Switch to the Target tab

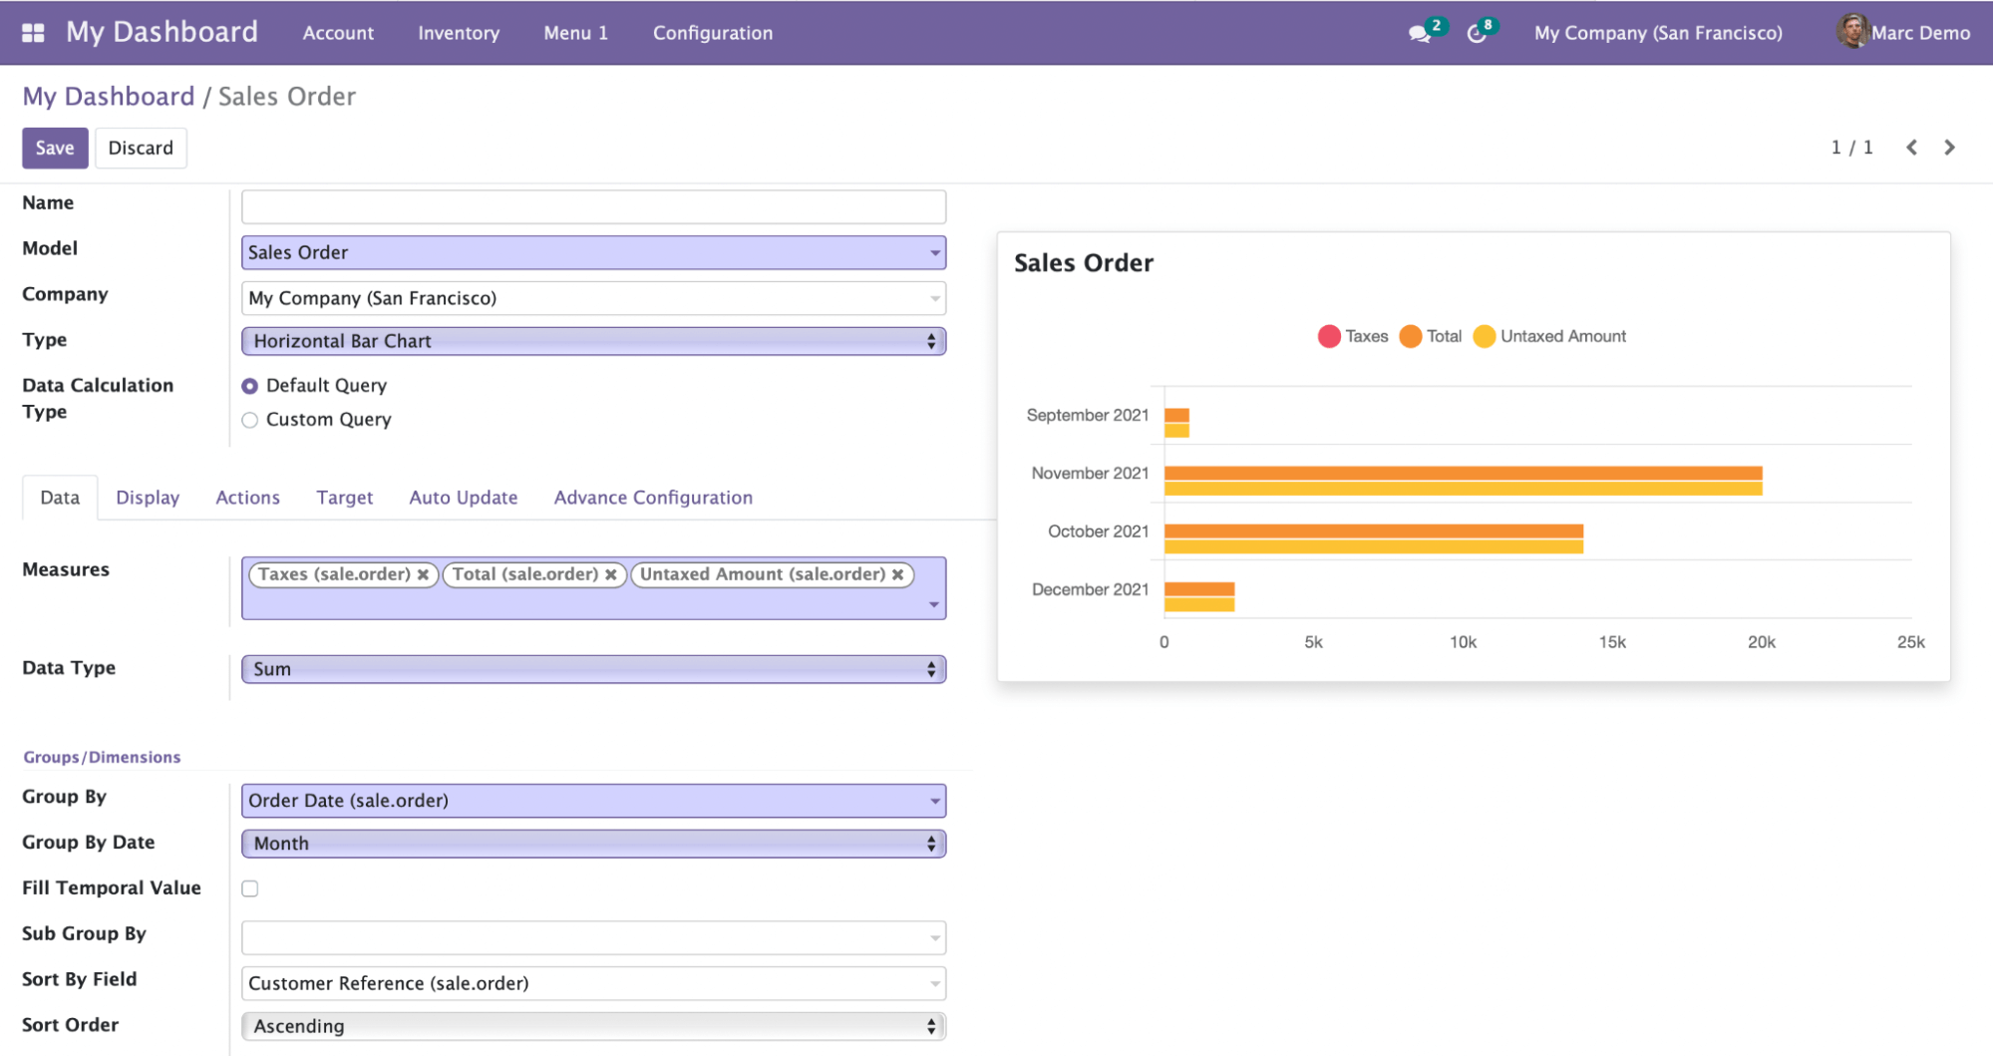344,498
